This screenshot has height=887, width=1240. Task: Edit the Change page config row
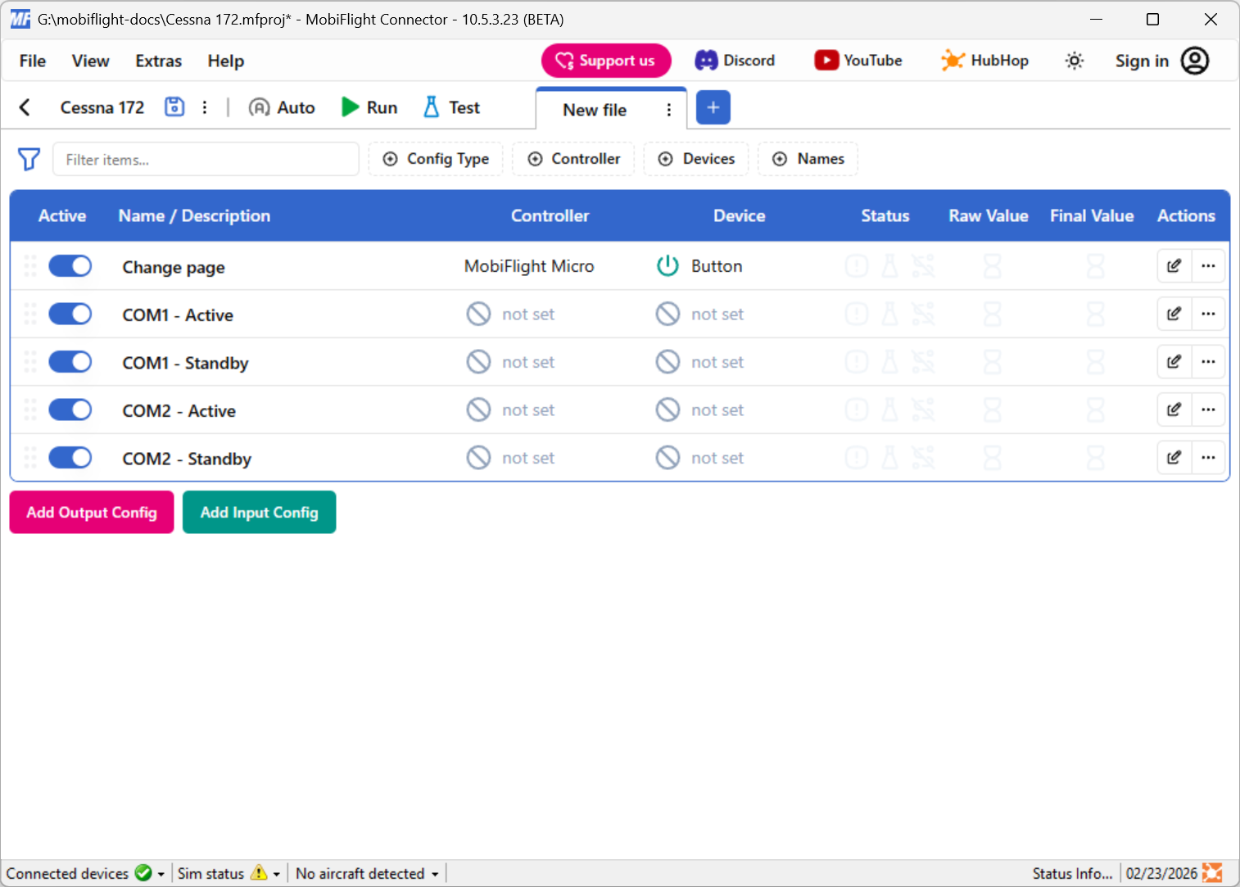[x=1174, y=265]
